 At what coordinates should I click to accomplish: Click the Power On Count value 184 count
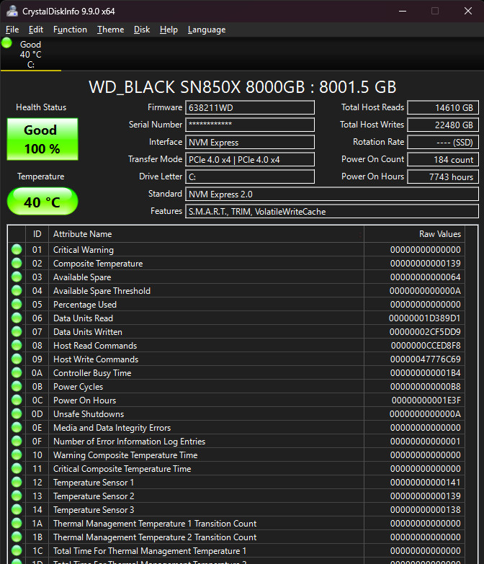pos(443,159)
